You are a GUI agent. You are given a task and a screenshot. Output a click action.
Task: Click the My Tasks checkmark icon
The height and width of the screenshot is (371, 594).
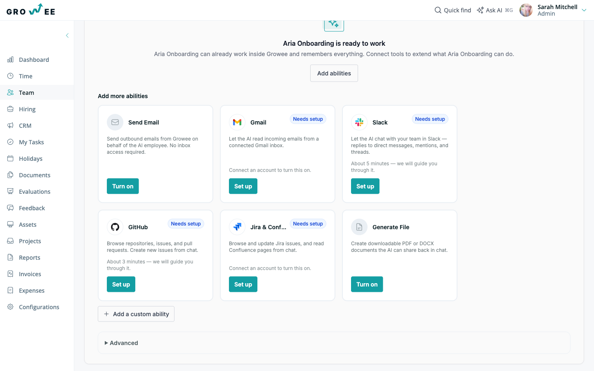pos(10,142)
